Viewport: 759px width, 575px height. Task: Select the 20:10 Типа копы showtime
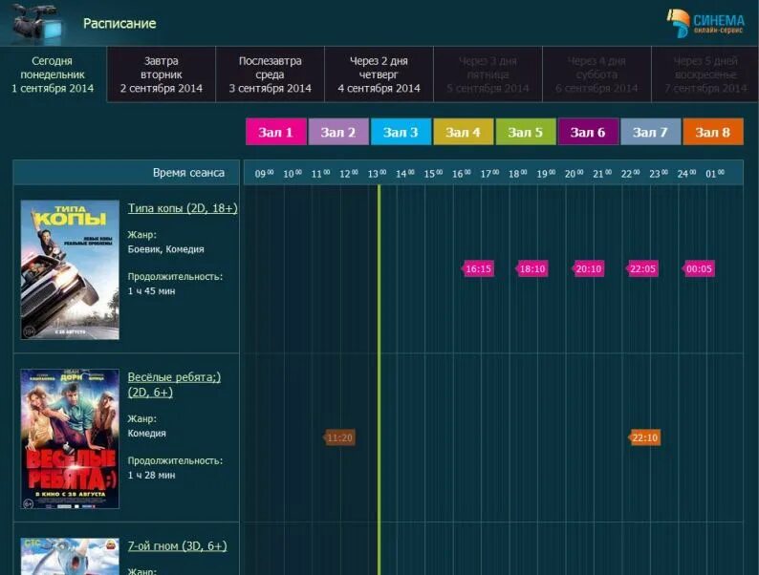pyautogui.click(x=588, y=269)
